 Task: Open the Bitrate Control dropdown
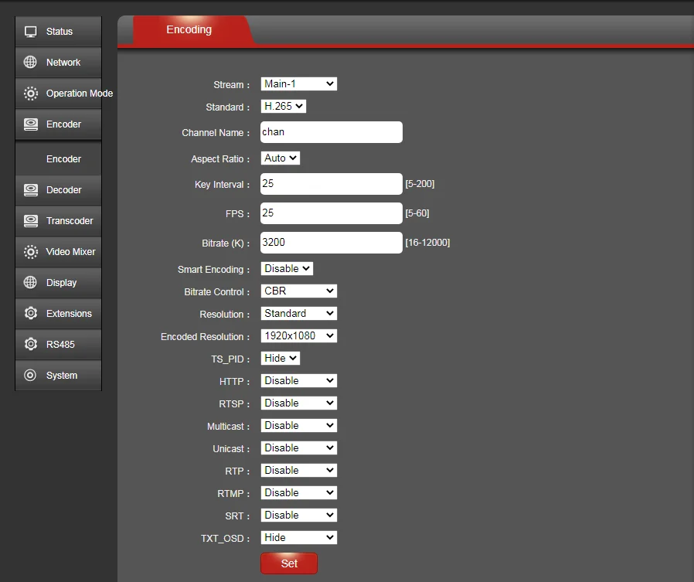click(298, 291)
